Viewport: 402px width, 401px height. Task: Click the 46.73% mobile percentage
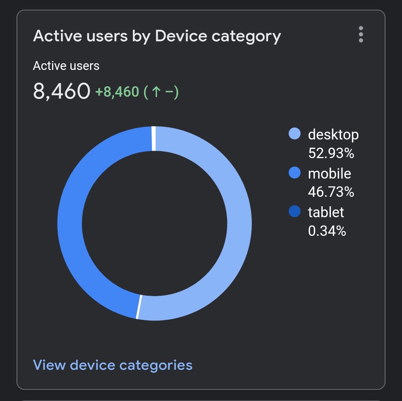point(331,192)
